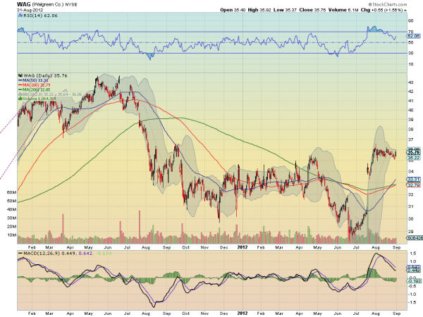Click the green line swatch for MA(200)
Image resolution: width=423 pixels, height=317 pixels.
pos(20,89)
